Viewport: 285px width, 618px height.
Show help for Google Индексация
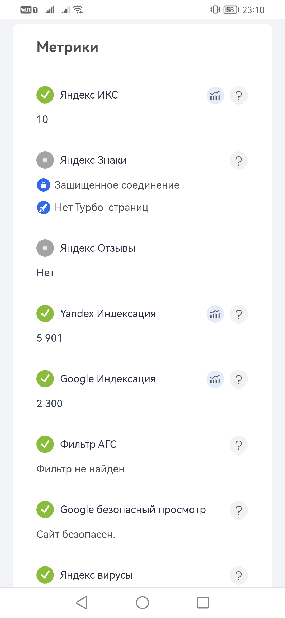[x=239, y=379]
